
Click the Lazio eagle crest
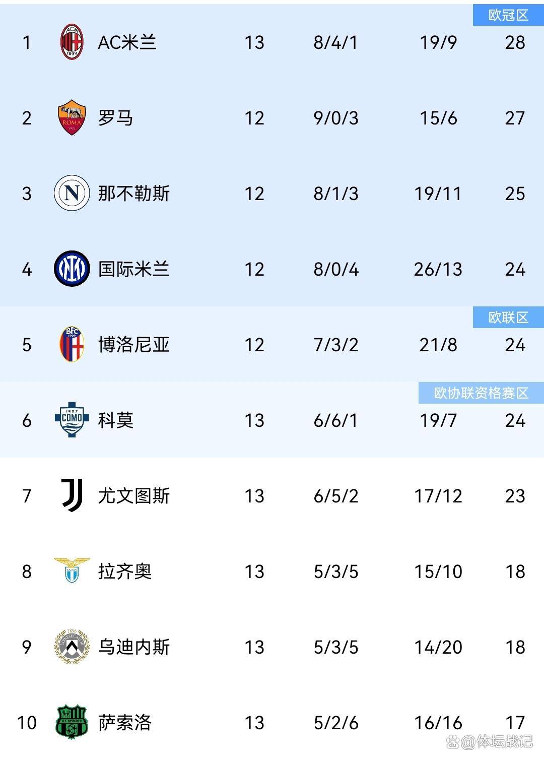72,570
